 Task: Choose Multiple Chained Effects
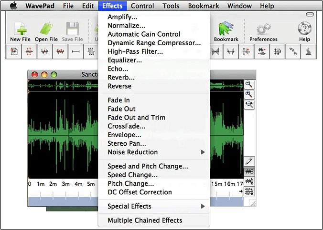[x=154, y=220]
